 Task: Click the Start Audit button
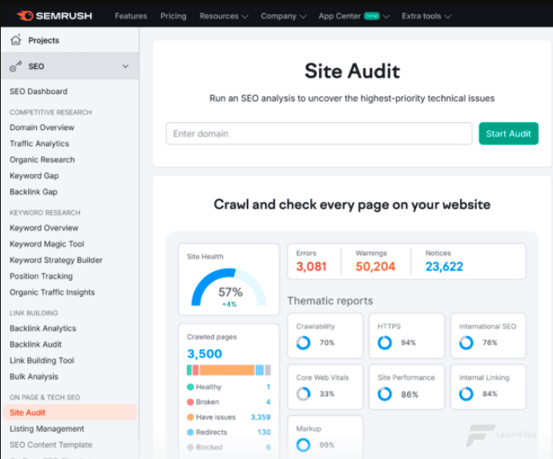[508, 133]
